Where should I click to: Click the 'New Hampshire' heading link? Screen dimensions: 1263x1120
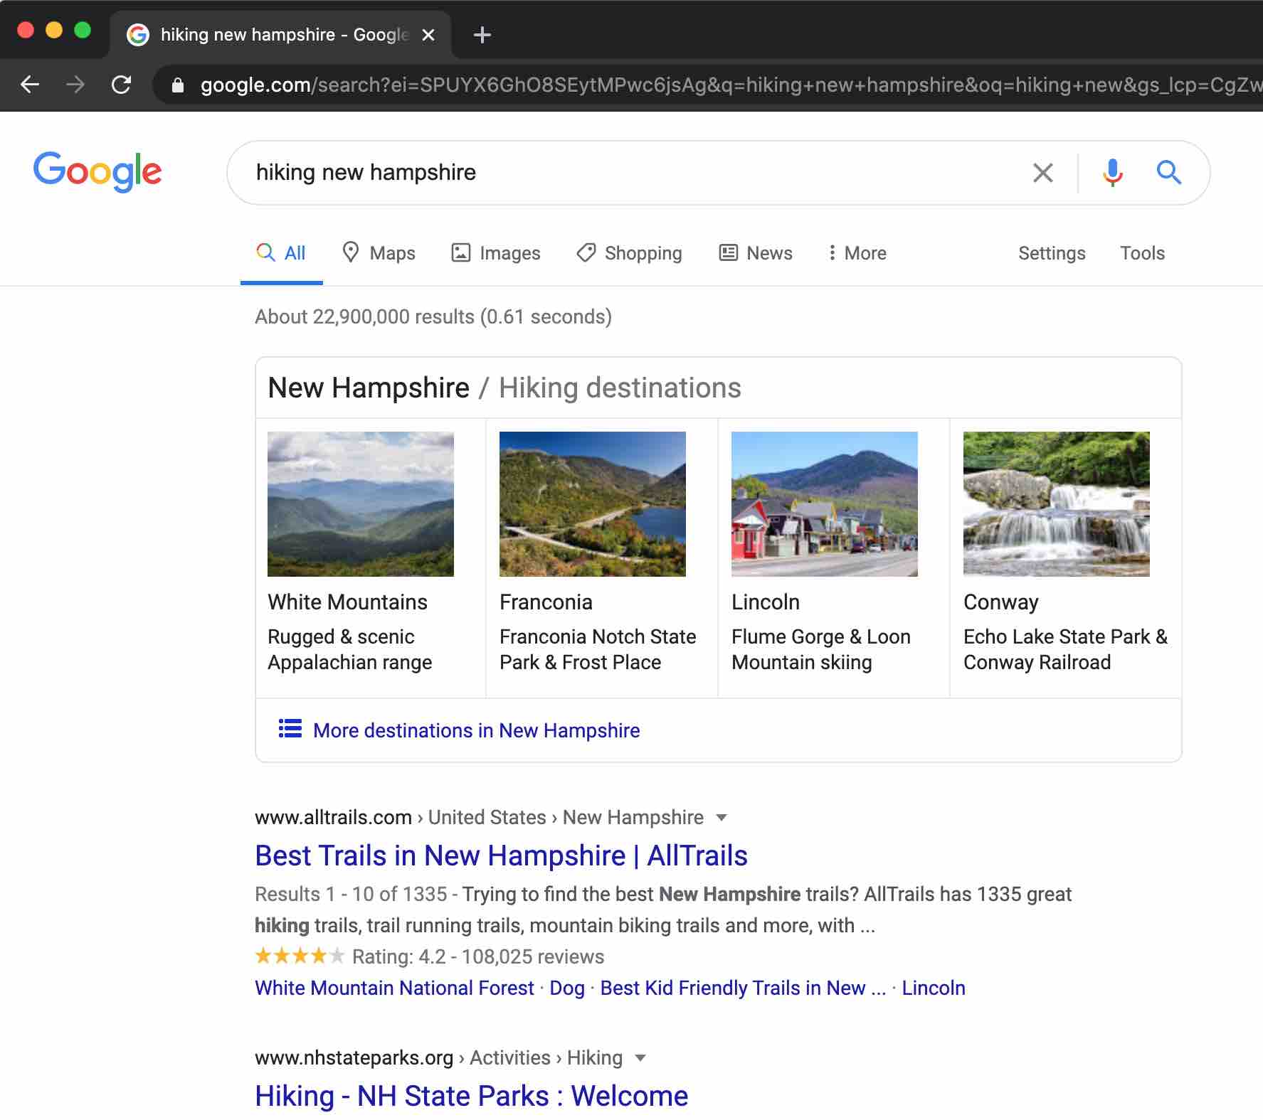tap(369, 388)
